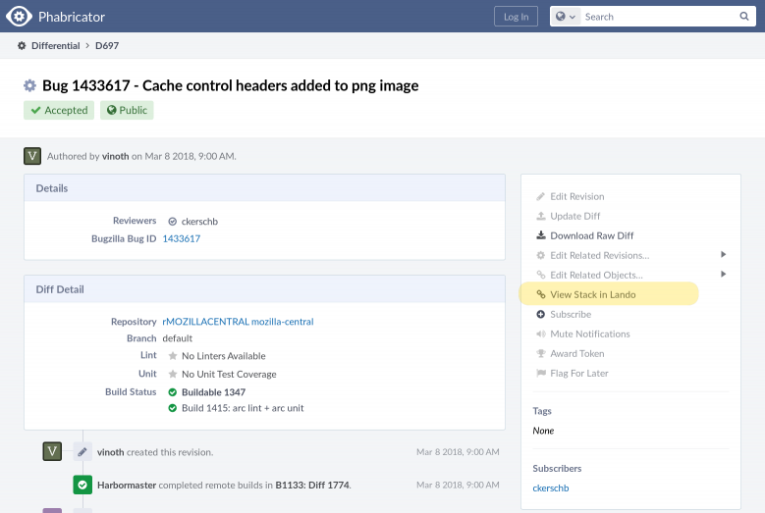Select Flag For Later action
Viewport: 765px width, 513px height.
click(x=579, y=373)
